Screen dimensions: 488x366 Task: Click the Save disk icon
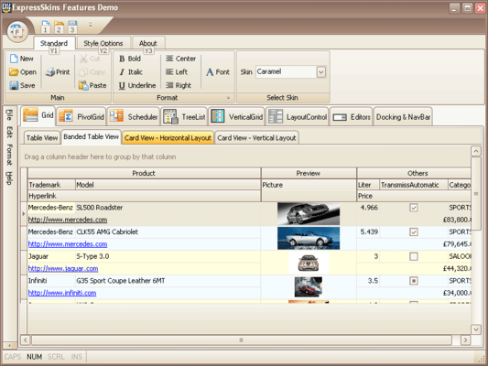click(x=14, y=85)
